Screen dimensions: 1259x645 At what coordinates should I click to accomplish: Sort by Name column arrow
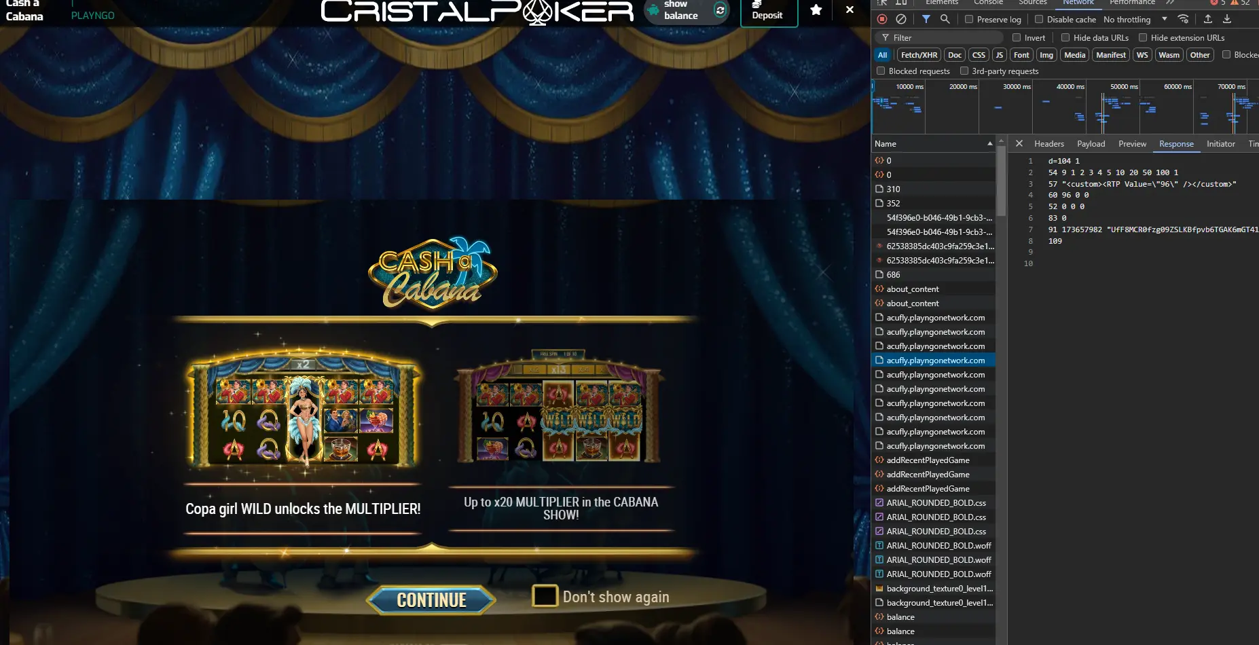point(989,144)
